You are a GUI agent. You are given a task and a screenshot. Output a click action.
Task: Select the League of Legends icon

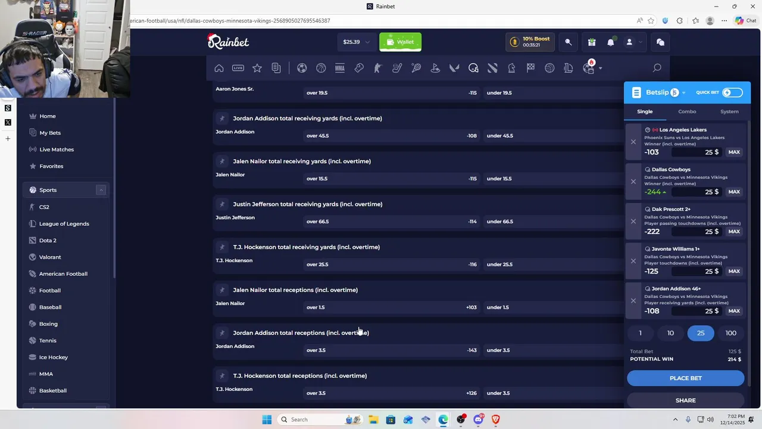coord(569,68)
